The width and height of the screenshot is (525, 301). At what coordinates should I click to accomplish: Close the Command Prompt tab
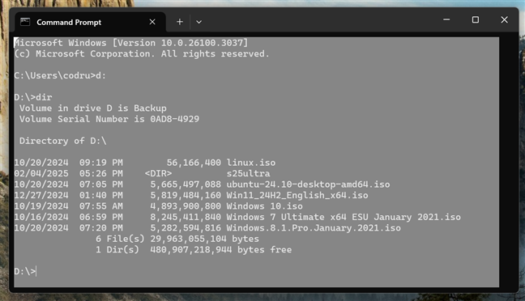click(152, 22)
